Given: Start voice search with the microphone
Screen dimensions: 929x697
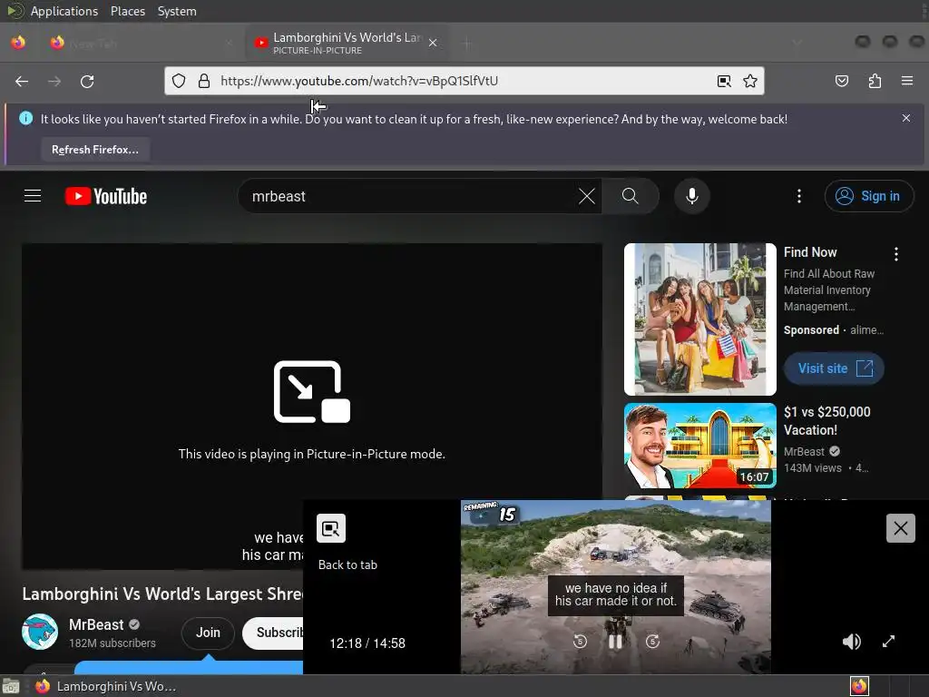Looking at the screenshot, I should pyautogui.click(x=692, y=196).
